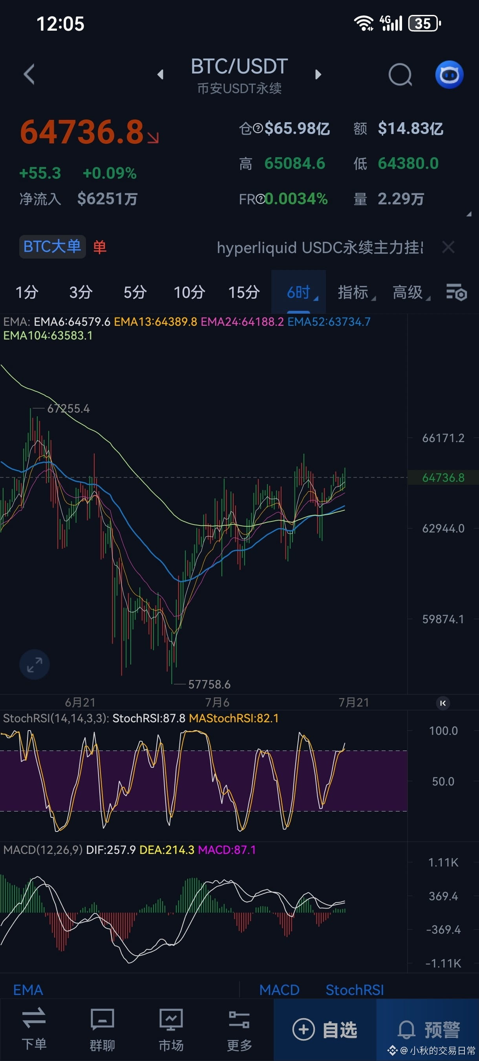Open the 群聊 group chat icon

click(x=102, y=1029)
